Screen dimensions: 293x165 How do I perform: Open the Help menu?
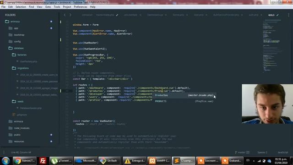(x=92, y=7)
